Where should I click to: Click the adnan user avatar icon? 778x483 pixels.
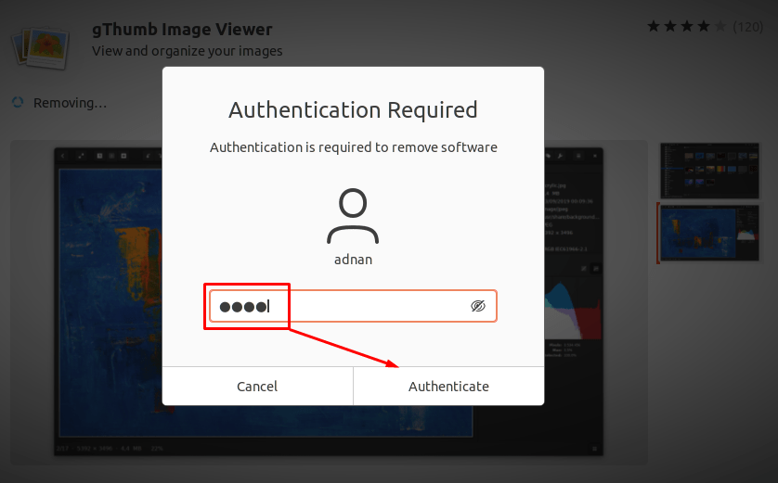coord(353,216)
